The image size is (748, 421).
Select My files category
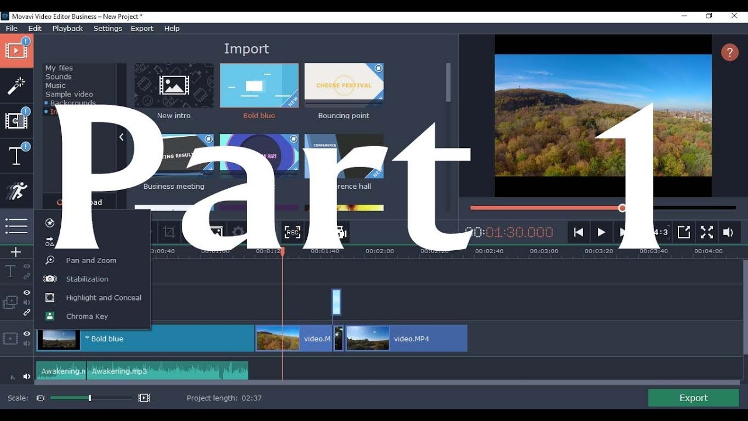[59, 68]
